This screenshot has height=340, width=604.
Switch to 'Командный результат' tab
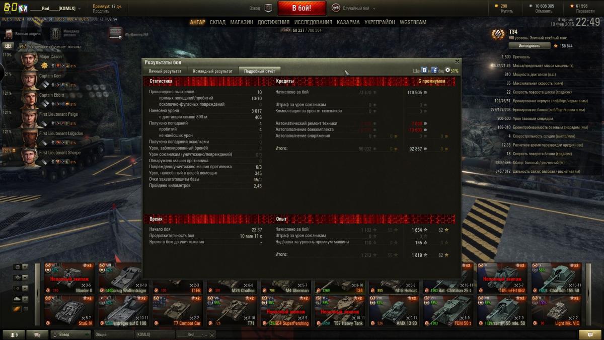(x=212, y=71)
